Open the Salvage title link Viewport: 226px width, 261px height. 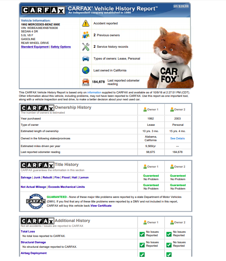26,177
